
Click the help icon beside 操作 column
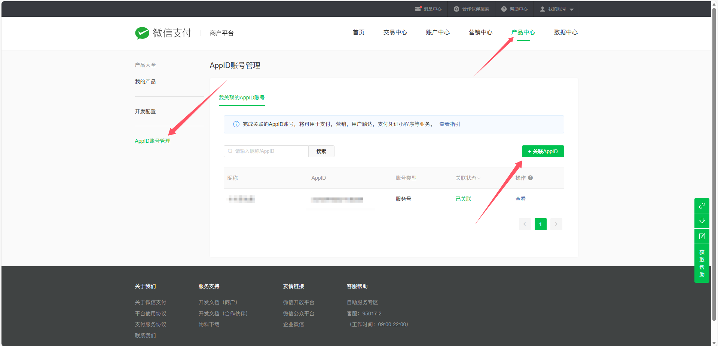(530, 178)
